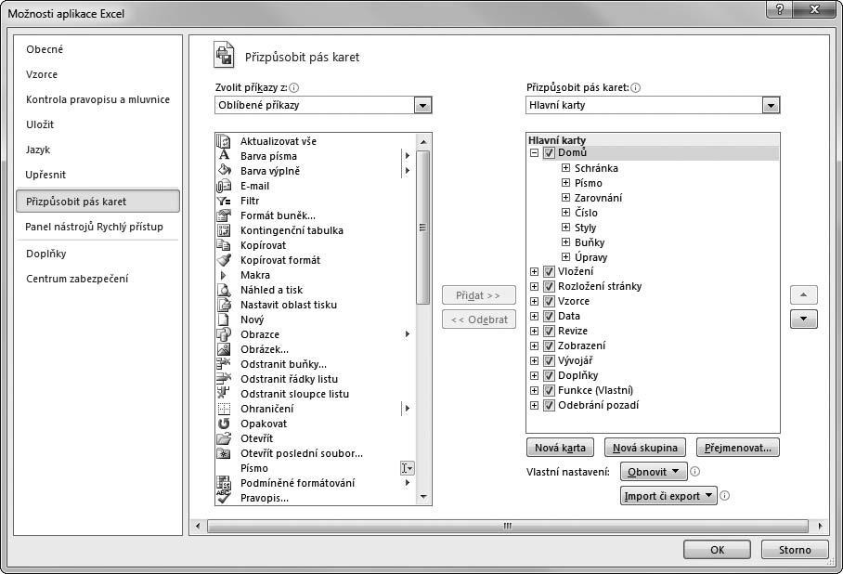Toggle the Rozložení stránky checkbox
843x574 pixels.
click(x=549, y=286)
